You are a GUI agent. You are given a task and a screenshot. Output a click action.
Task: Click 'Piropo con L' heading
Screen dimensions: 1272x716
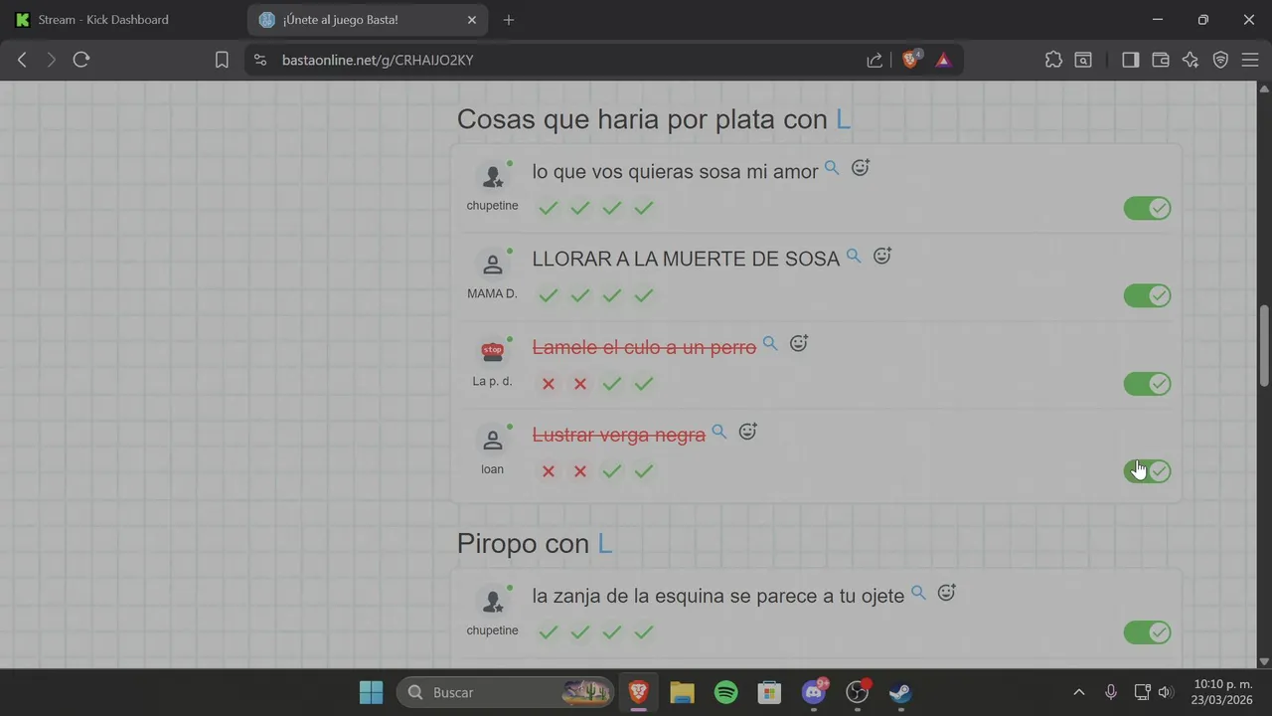[535, 544]
